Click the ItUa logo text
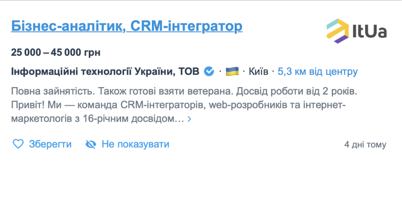 tap(369, 32)
